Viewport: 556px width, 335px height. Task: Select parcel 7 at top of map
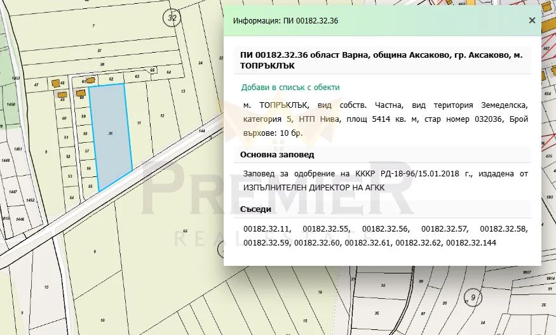coord(93,25)
